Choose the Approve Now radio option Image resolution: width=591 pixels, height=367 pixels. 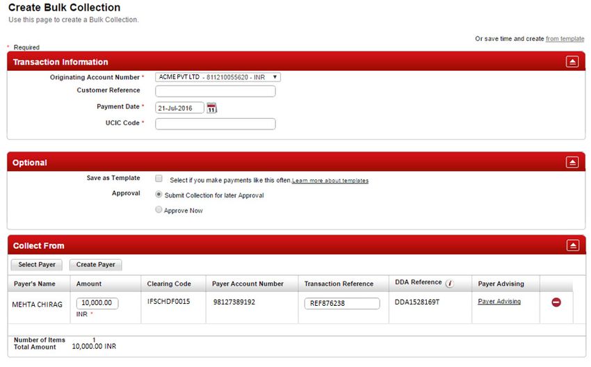point(159,209)
